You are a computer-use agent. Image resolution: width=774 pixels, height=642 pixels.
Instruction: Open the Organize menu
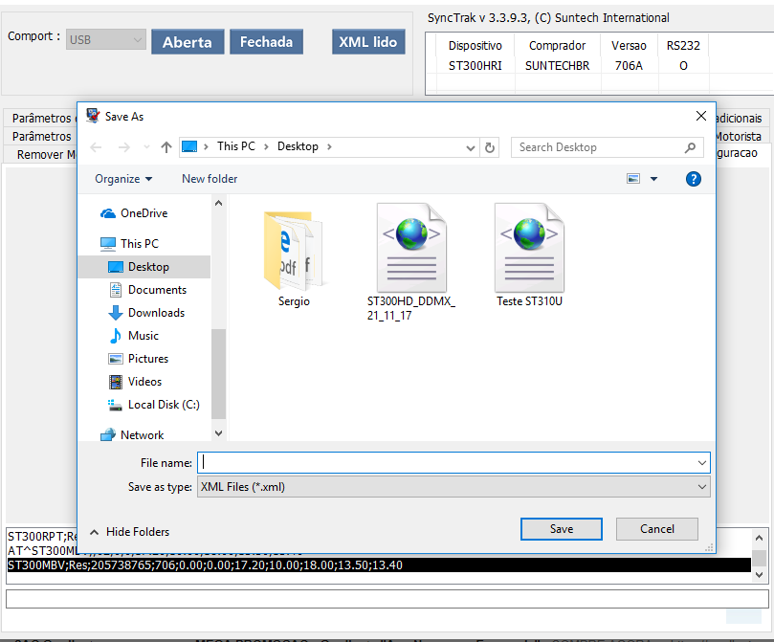(x=123, y=179)
